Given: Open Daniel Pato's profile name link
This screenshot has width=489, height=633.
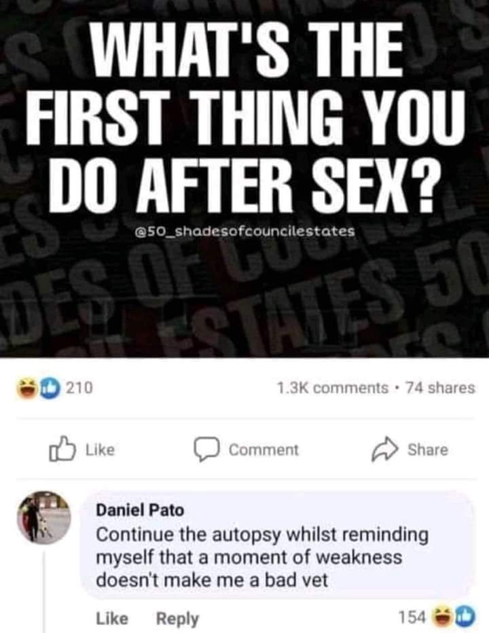Looking at the screenshot, I should [140, 510].
